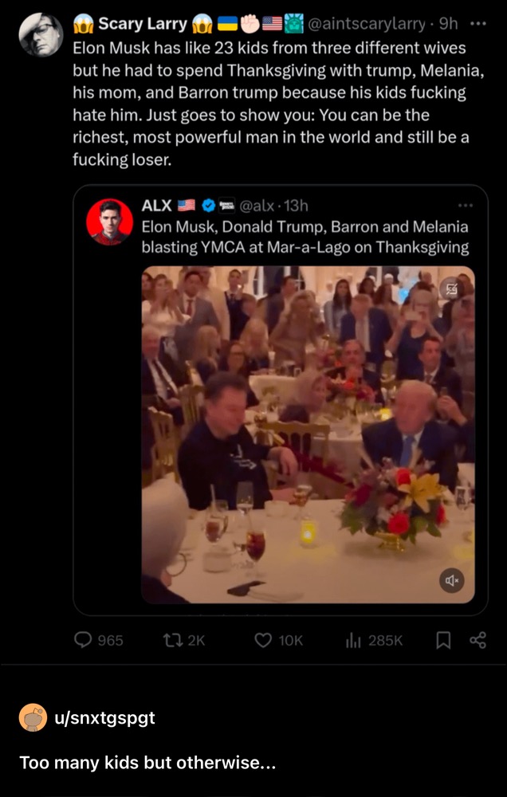Open the reply icon with 965 replies
Image resolution: width=507 pixels, height=797 pixels.
pyautogui.click(x=84, y=640)
